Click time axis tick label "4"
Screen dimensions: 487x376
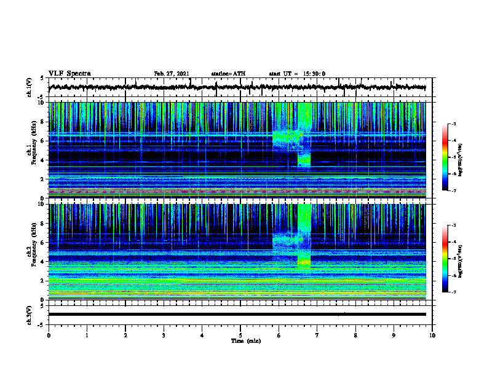tap(202, 335)
